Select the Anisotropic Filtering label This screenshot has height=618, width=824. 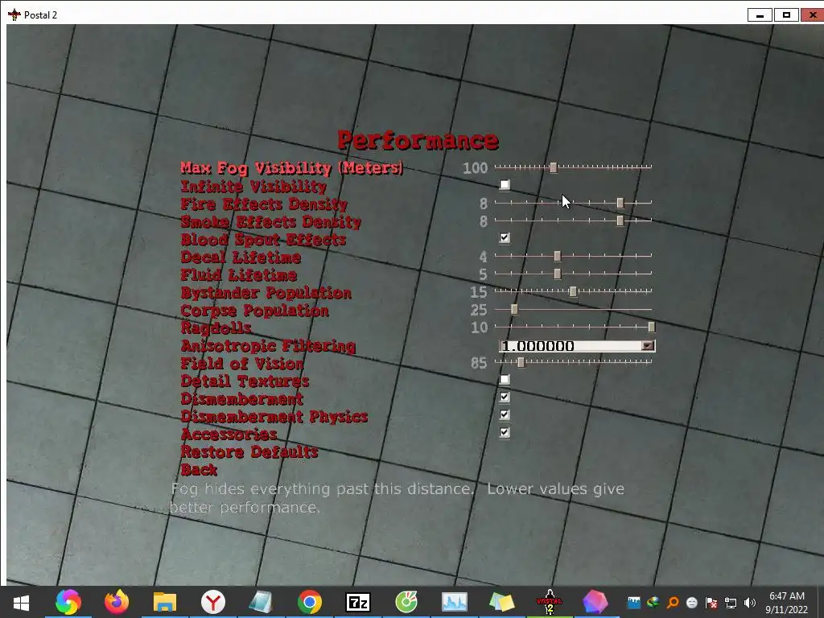pyautogui.click(x=269, y=346)
